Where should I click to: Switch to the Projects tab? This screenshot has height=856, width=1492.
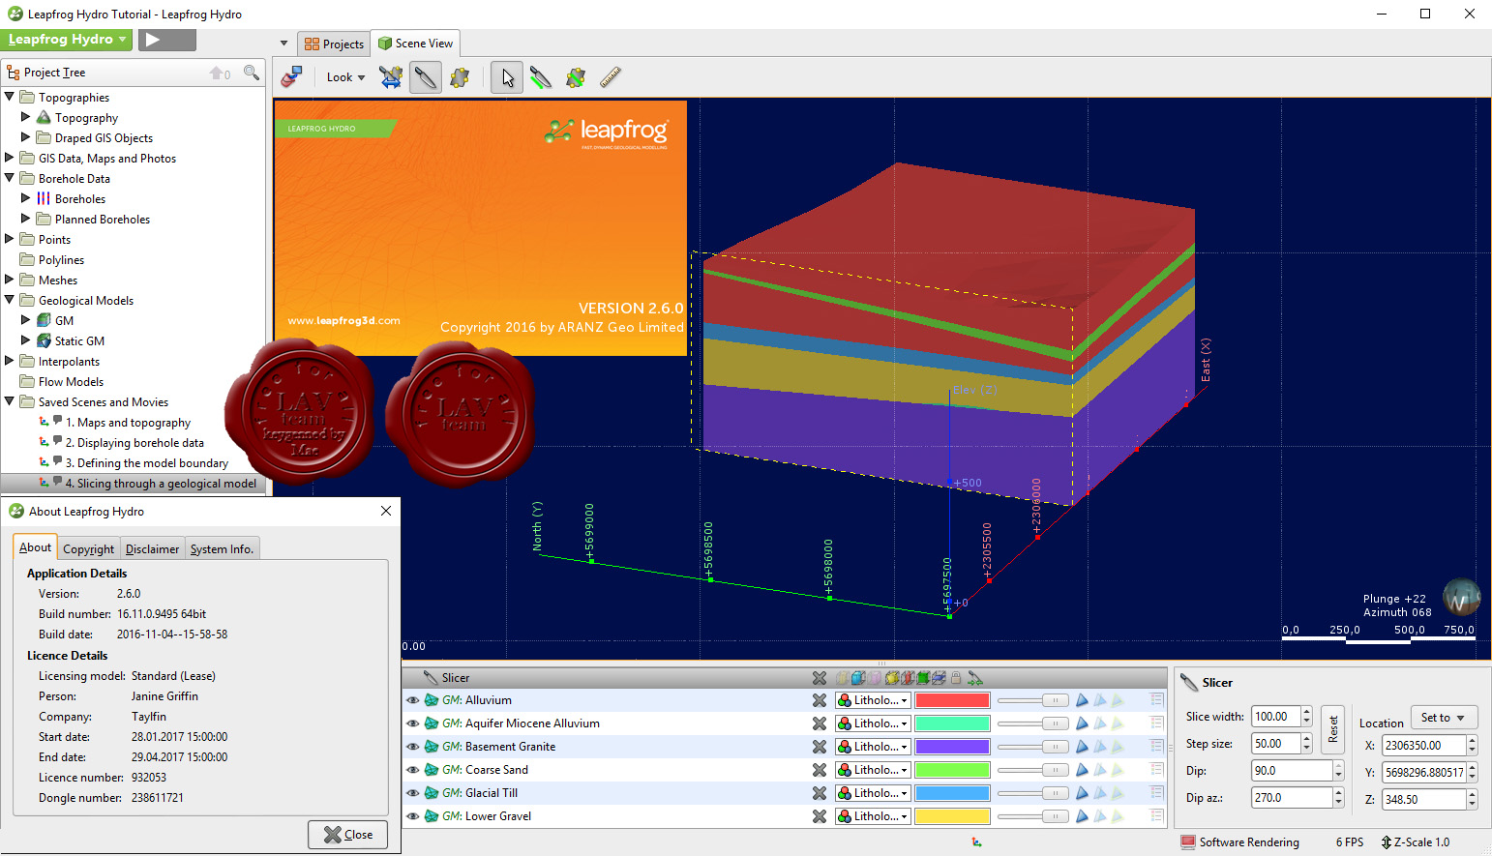tap(334, 44)
